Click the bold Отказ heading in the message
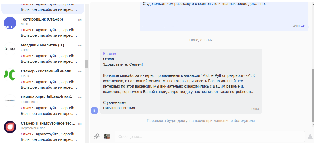This screenshot has width=314, height=143. [x=108, y=59]
